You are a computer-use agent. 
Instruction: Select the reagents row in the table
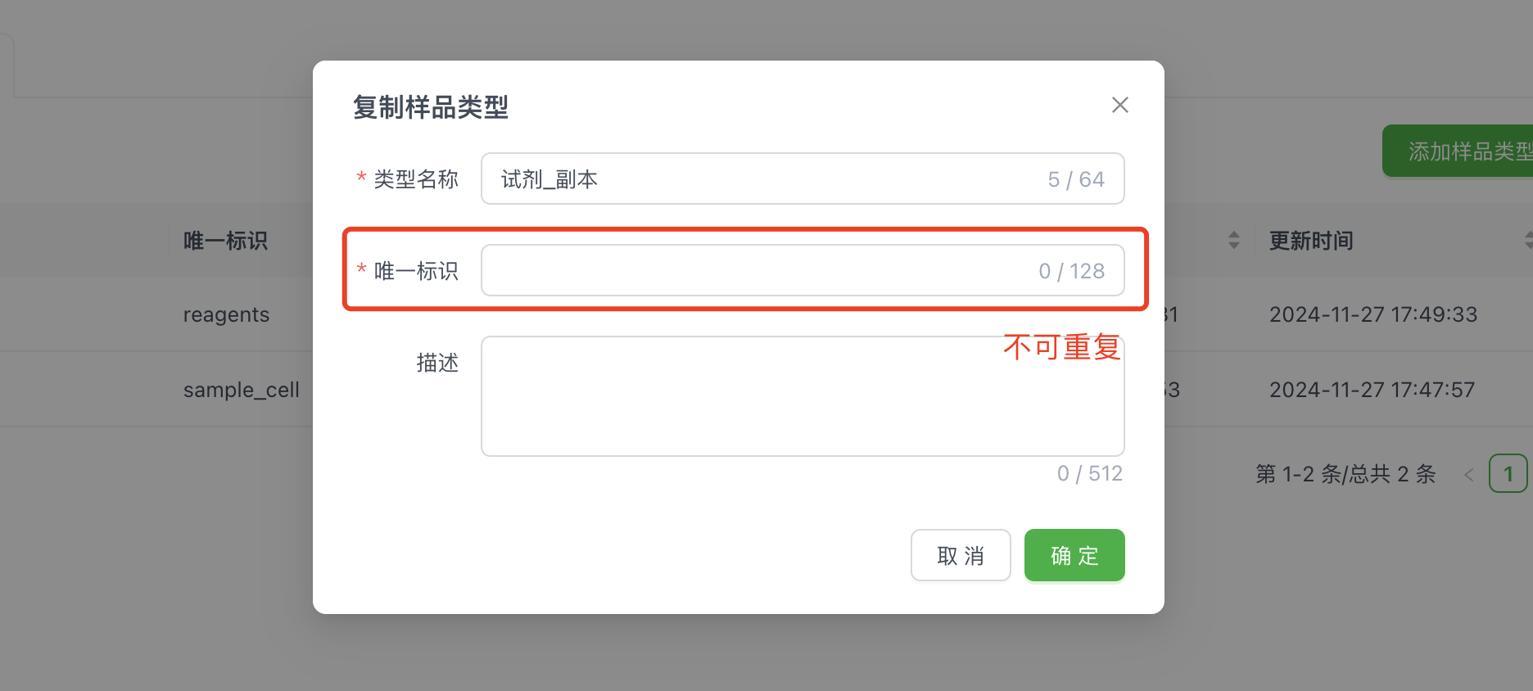pyautogui.click(x=227, y=314)
